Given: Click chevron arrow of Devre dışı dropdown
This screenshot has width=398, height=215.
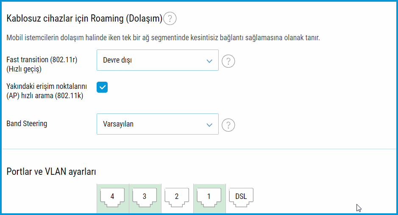Looking at the screenshot, I should click(x=209, y=61).
